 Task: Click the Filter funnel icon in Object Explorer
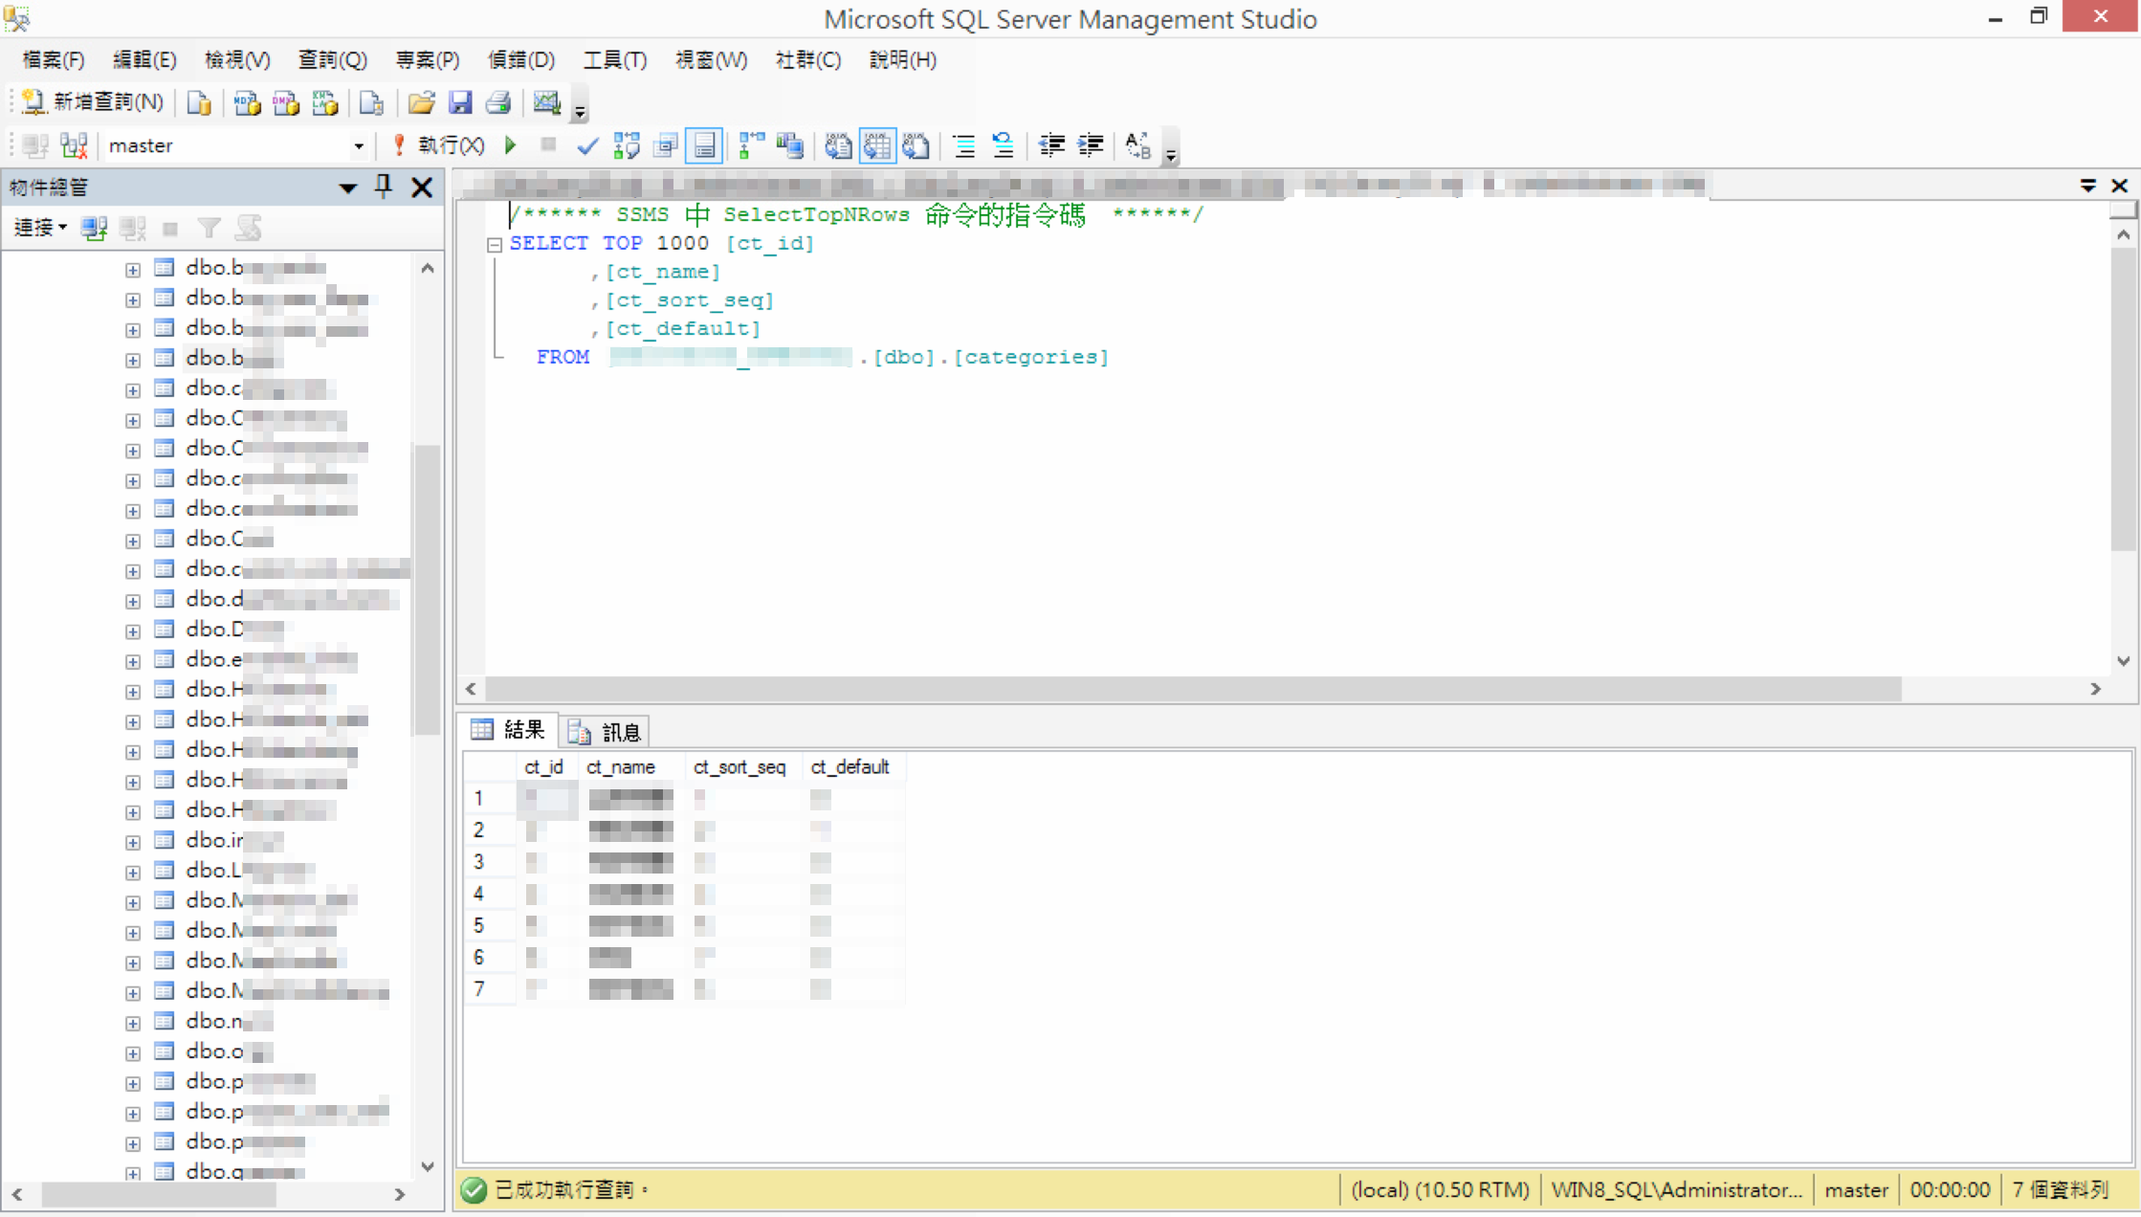pyautogui.click(x=209, y=228)
